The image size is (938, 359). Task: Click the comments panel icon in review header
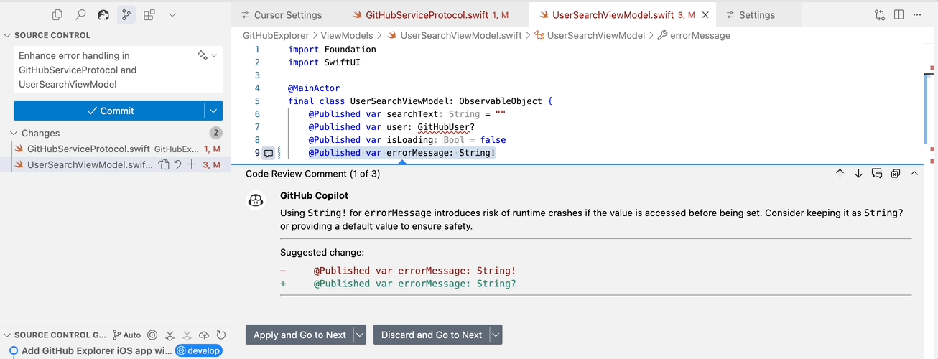point(877,174)
